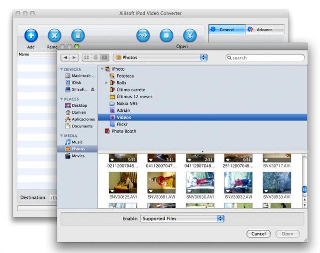Screen dimensions: 320x253
Task: Click the Add button in Xilisoft toolbar
Action: (31, 35)
